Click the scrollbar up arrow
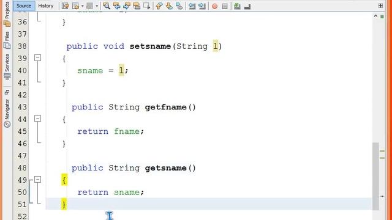This screenshot has height=220, width=392. (375, 16)
